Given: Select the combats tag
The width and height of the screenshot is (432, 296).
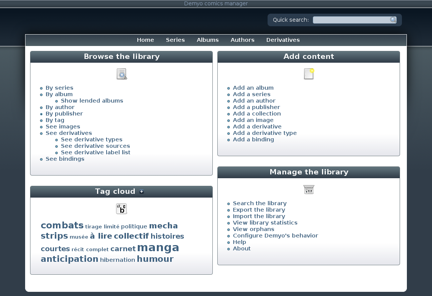Looking at the screenshot, I should [62, 225].
